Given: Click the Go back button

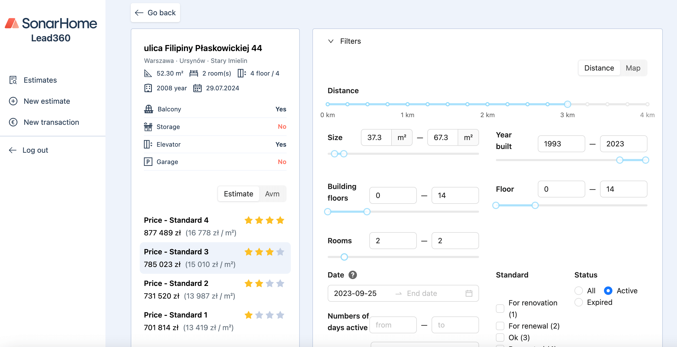Looking at the screenshot, I should (155, 13).
